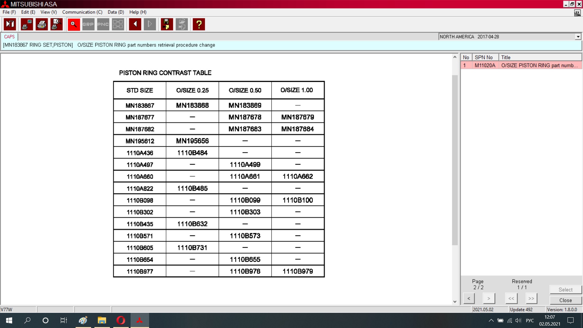Viewport: 583px width, 328px height.
Task: Open help with the question mark icon
Action: [x=199, y=24]
